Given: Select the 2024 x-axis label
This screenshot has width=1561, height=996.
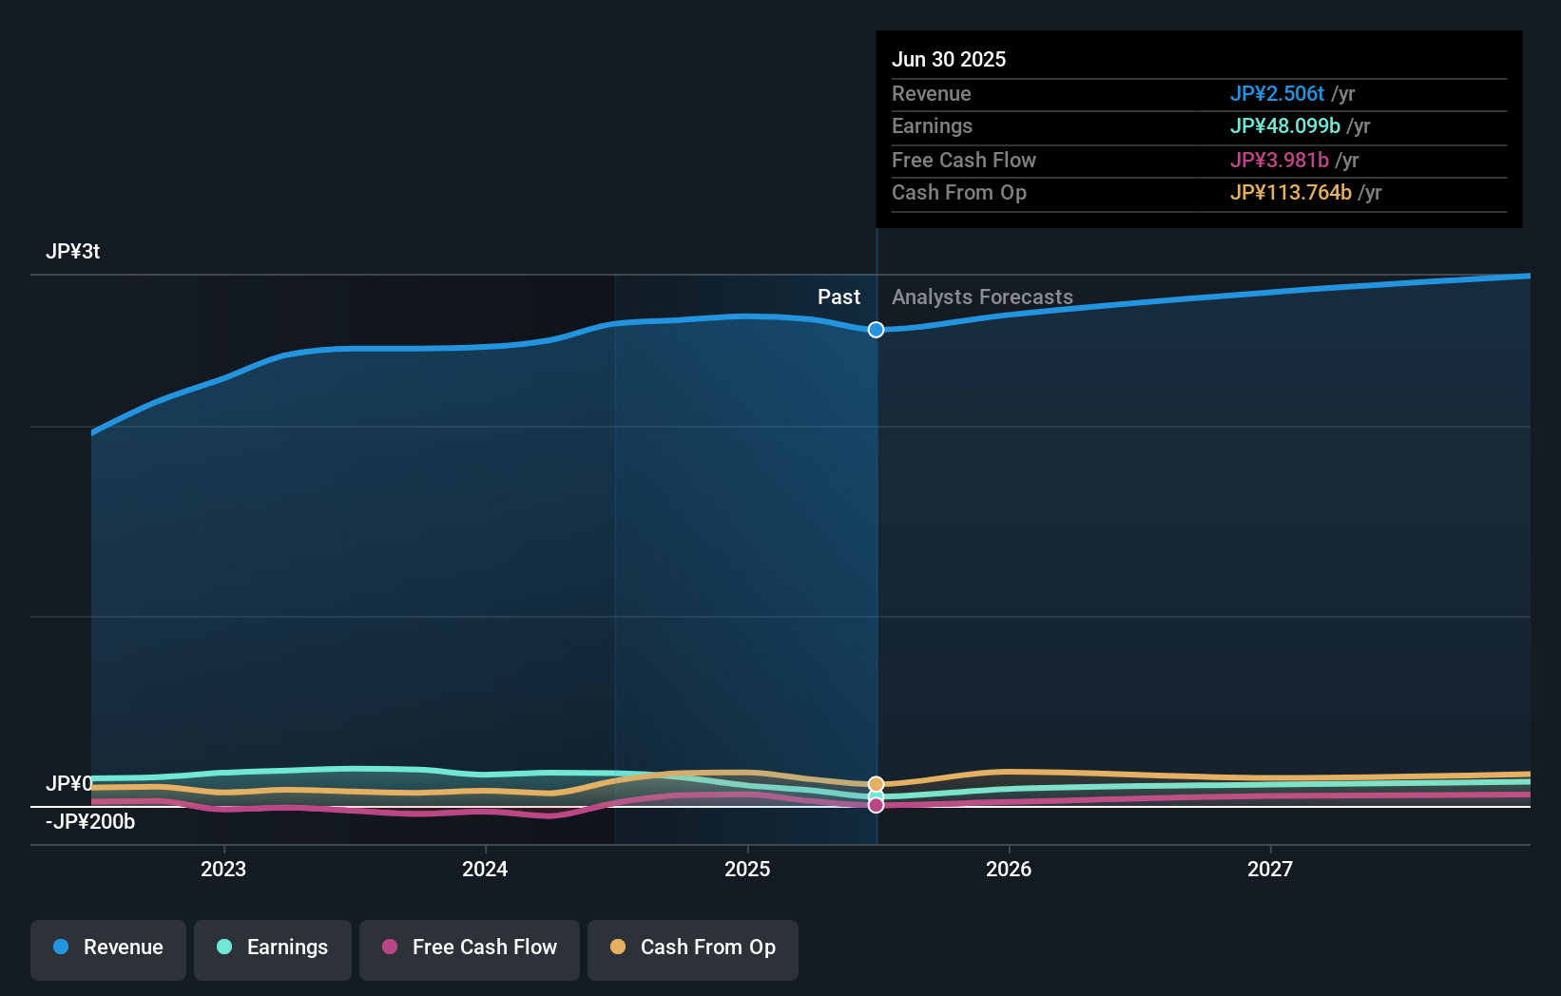Looking at the screenshot, I should coord(485,869).
